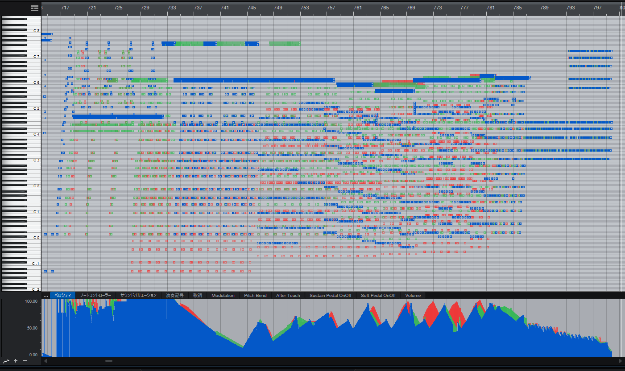The width and height of the screenshot is (625, 371).
Task: Click bar 757 on the timeline ruler
Action: coord(331,8)
